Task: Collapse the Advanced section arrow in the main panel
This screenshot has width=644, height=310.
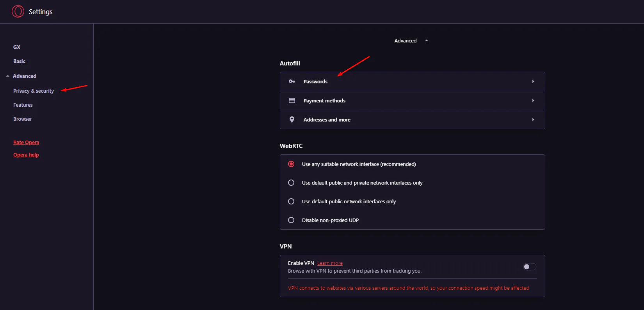Action: pos(427,41)
